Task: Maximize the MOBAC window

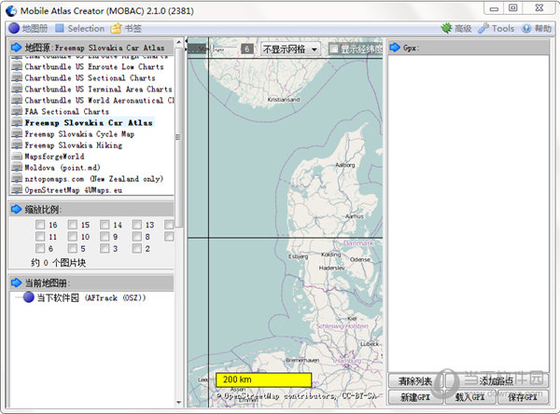Action: click(x=512, y=8)
